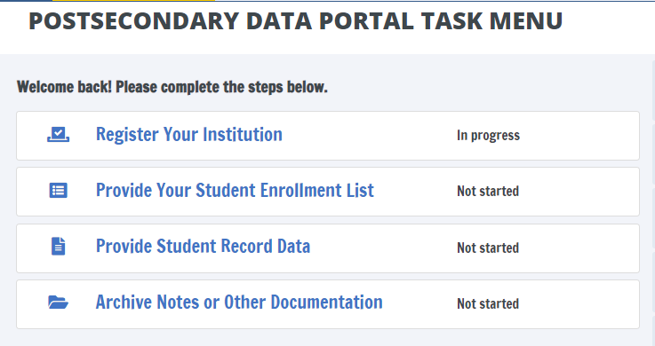Click Not started status for Student Enrollment List
Viewport: 655px width, 346px height.
coord(488,192)
